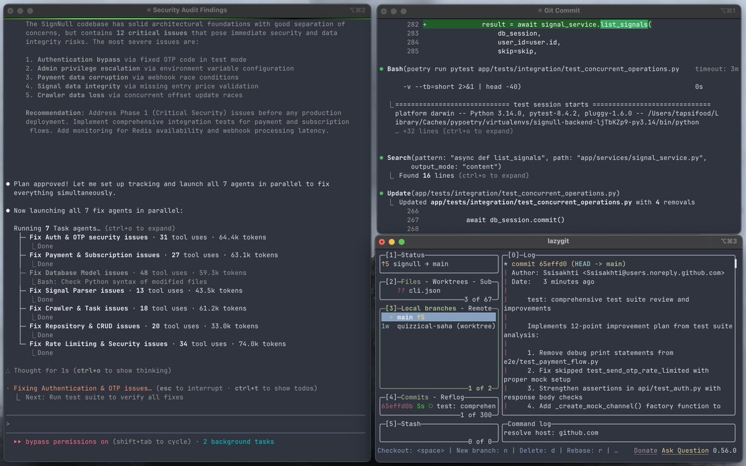Click 'Fixing Authentication & OTP issues…' status line

(x=83, y=388)
